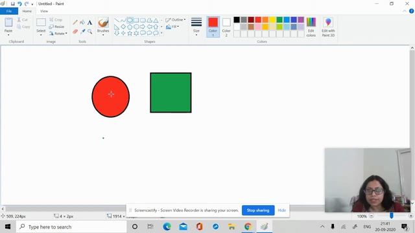Image resolution: width=415 pixels, height=233 pixels.
Task: Click the Brushes tool icon
Action: click(x=103, y=23)
